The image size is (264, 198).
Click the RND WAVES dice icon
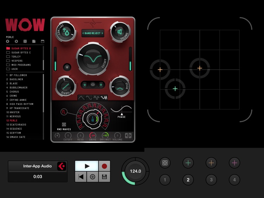pyautogui.click(x=64, y=124)
